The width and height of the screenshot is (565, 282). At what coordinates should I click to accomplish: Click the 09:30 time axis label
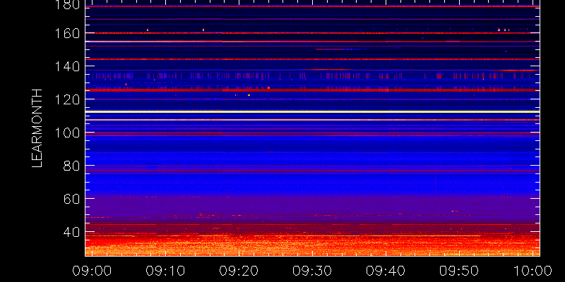(x=312, y=271)
